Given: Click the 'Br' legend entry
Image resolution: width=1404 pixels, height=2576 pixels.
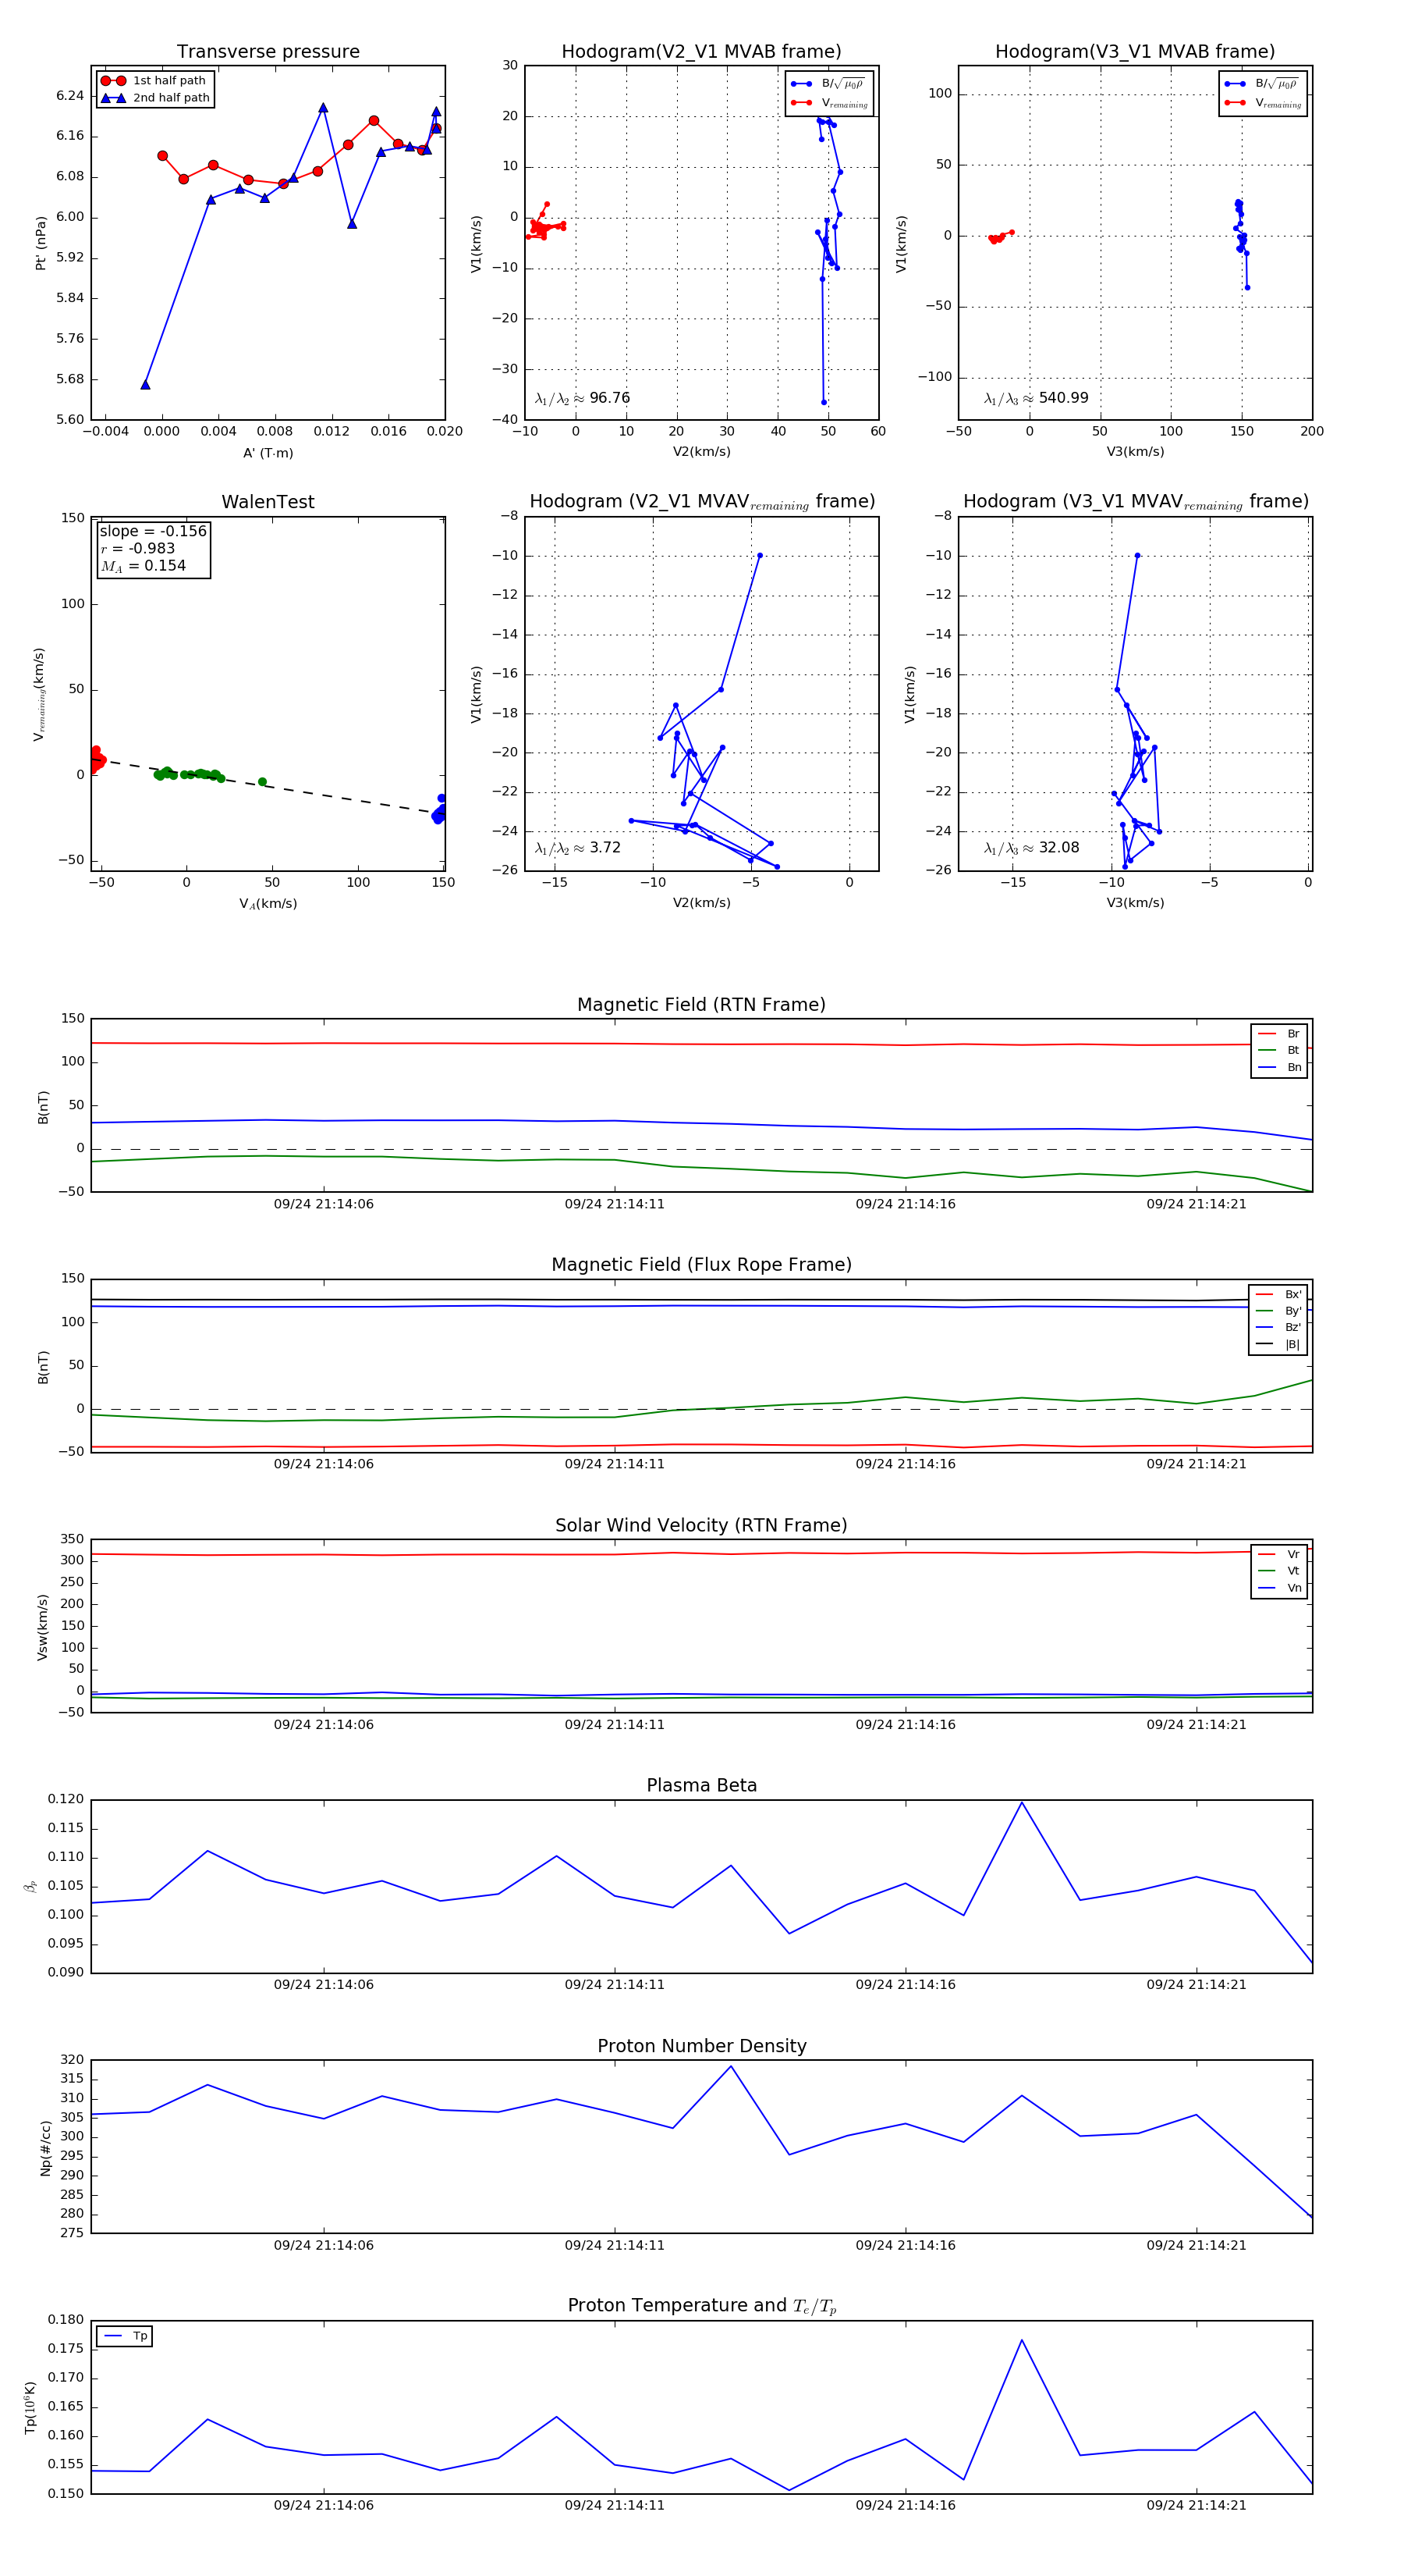Looking at the screenshot, I should coord(1279,1034).
